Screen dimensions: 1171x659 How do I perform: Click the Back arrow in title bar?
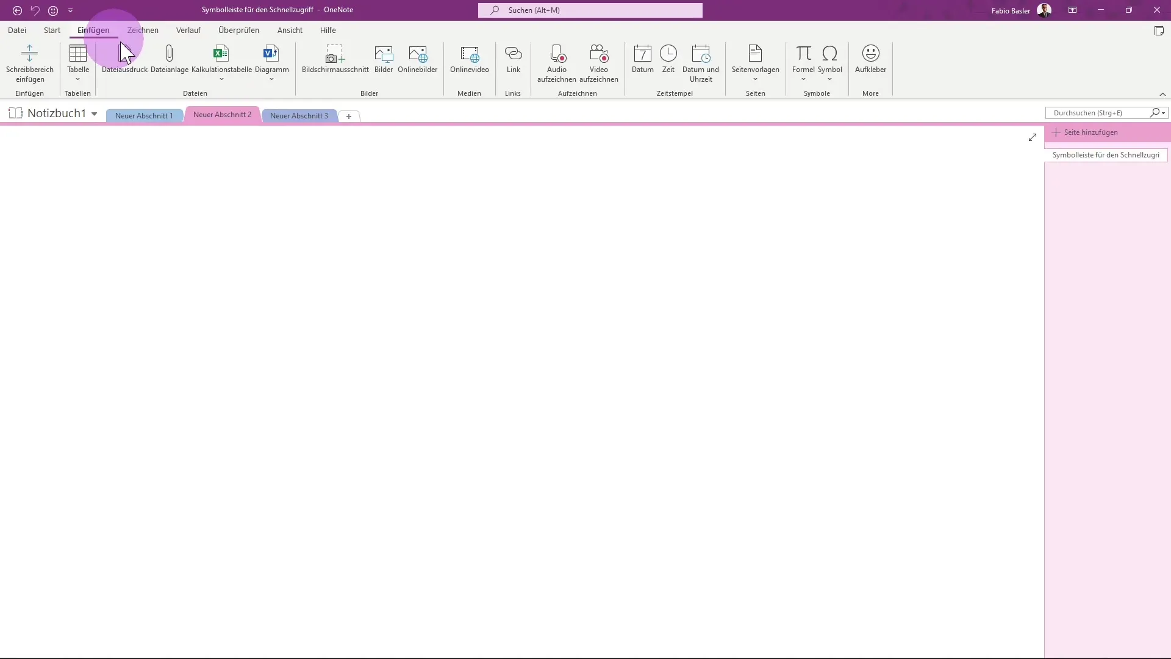click(x=17, y=10)
